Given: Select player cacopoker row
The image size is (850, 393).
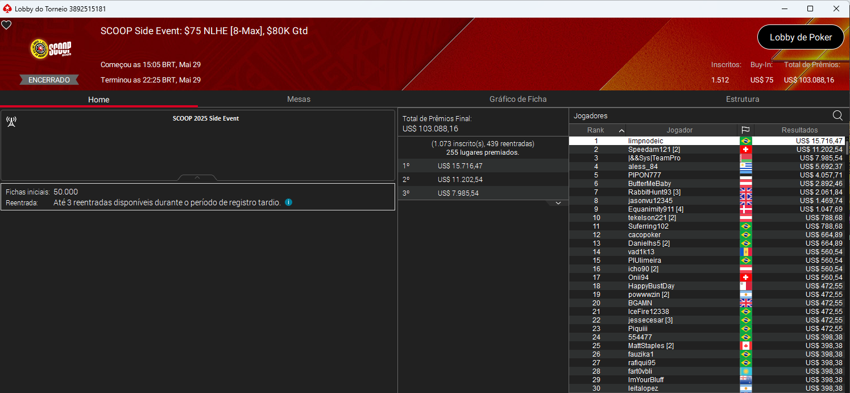Looking at the screenshot, I should tap(707, 234).
